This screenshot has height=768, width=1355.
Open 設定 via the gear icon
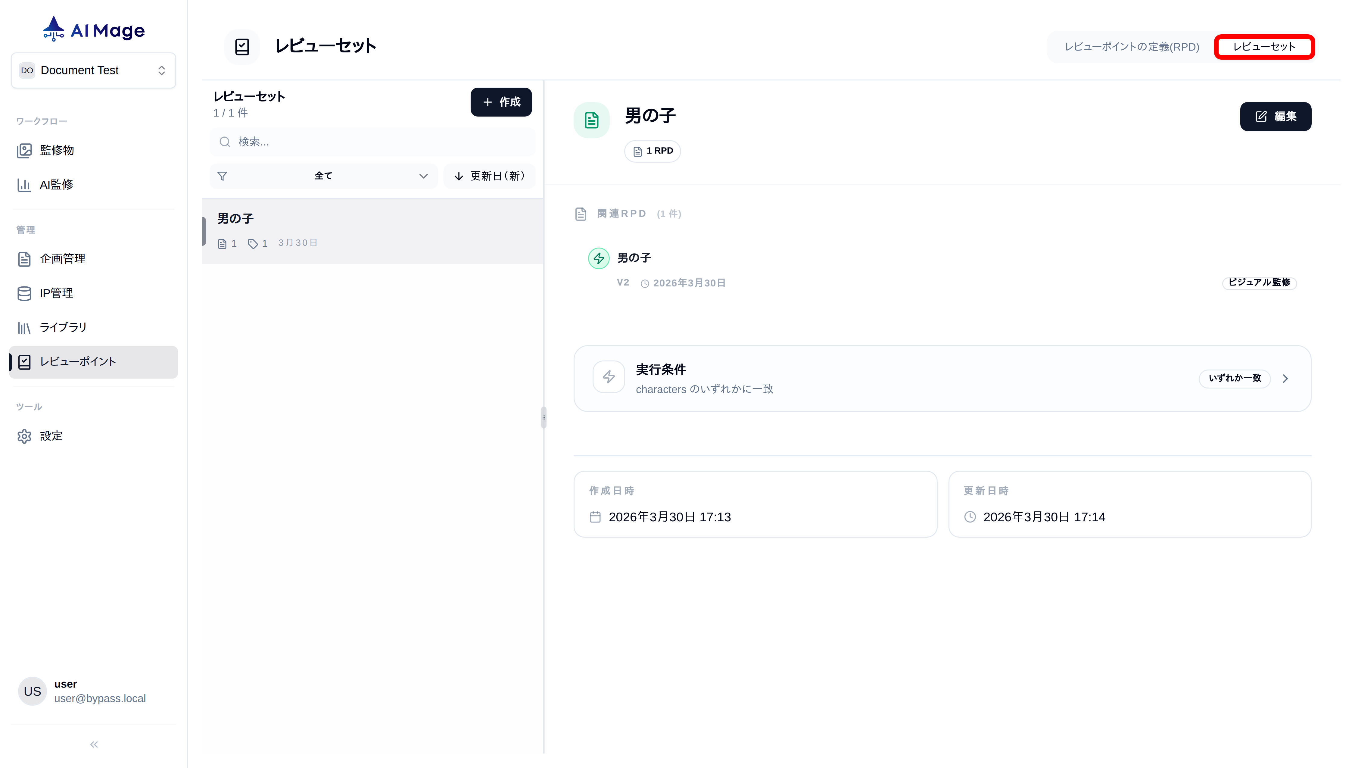(x=25, y=436)
